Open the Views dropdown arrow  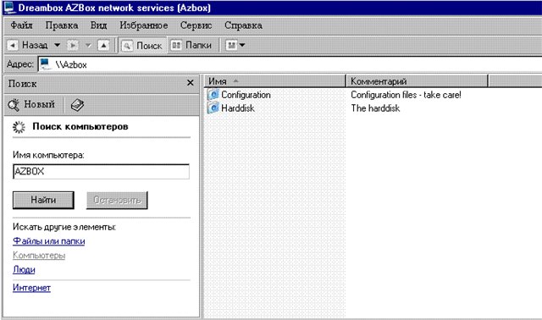pos(242,45)
